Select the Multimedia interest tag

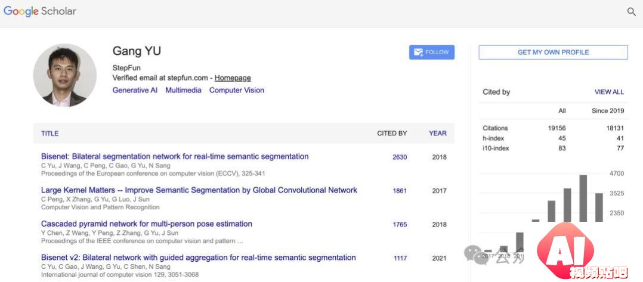(x=183, y=90)
